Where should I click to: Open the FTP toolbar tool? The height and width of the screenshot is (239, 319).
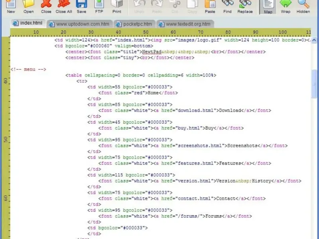(99, 6)
